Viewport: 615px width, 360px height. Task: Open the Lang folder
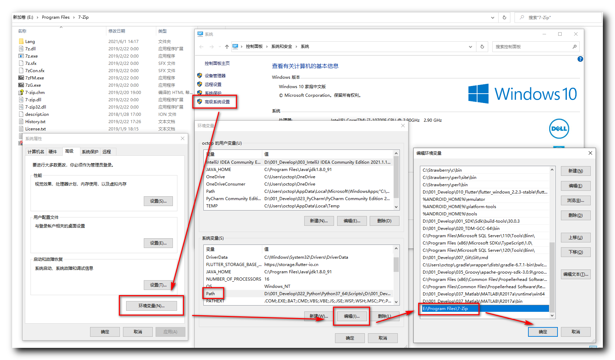coord(30,41)
